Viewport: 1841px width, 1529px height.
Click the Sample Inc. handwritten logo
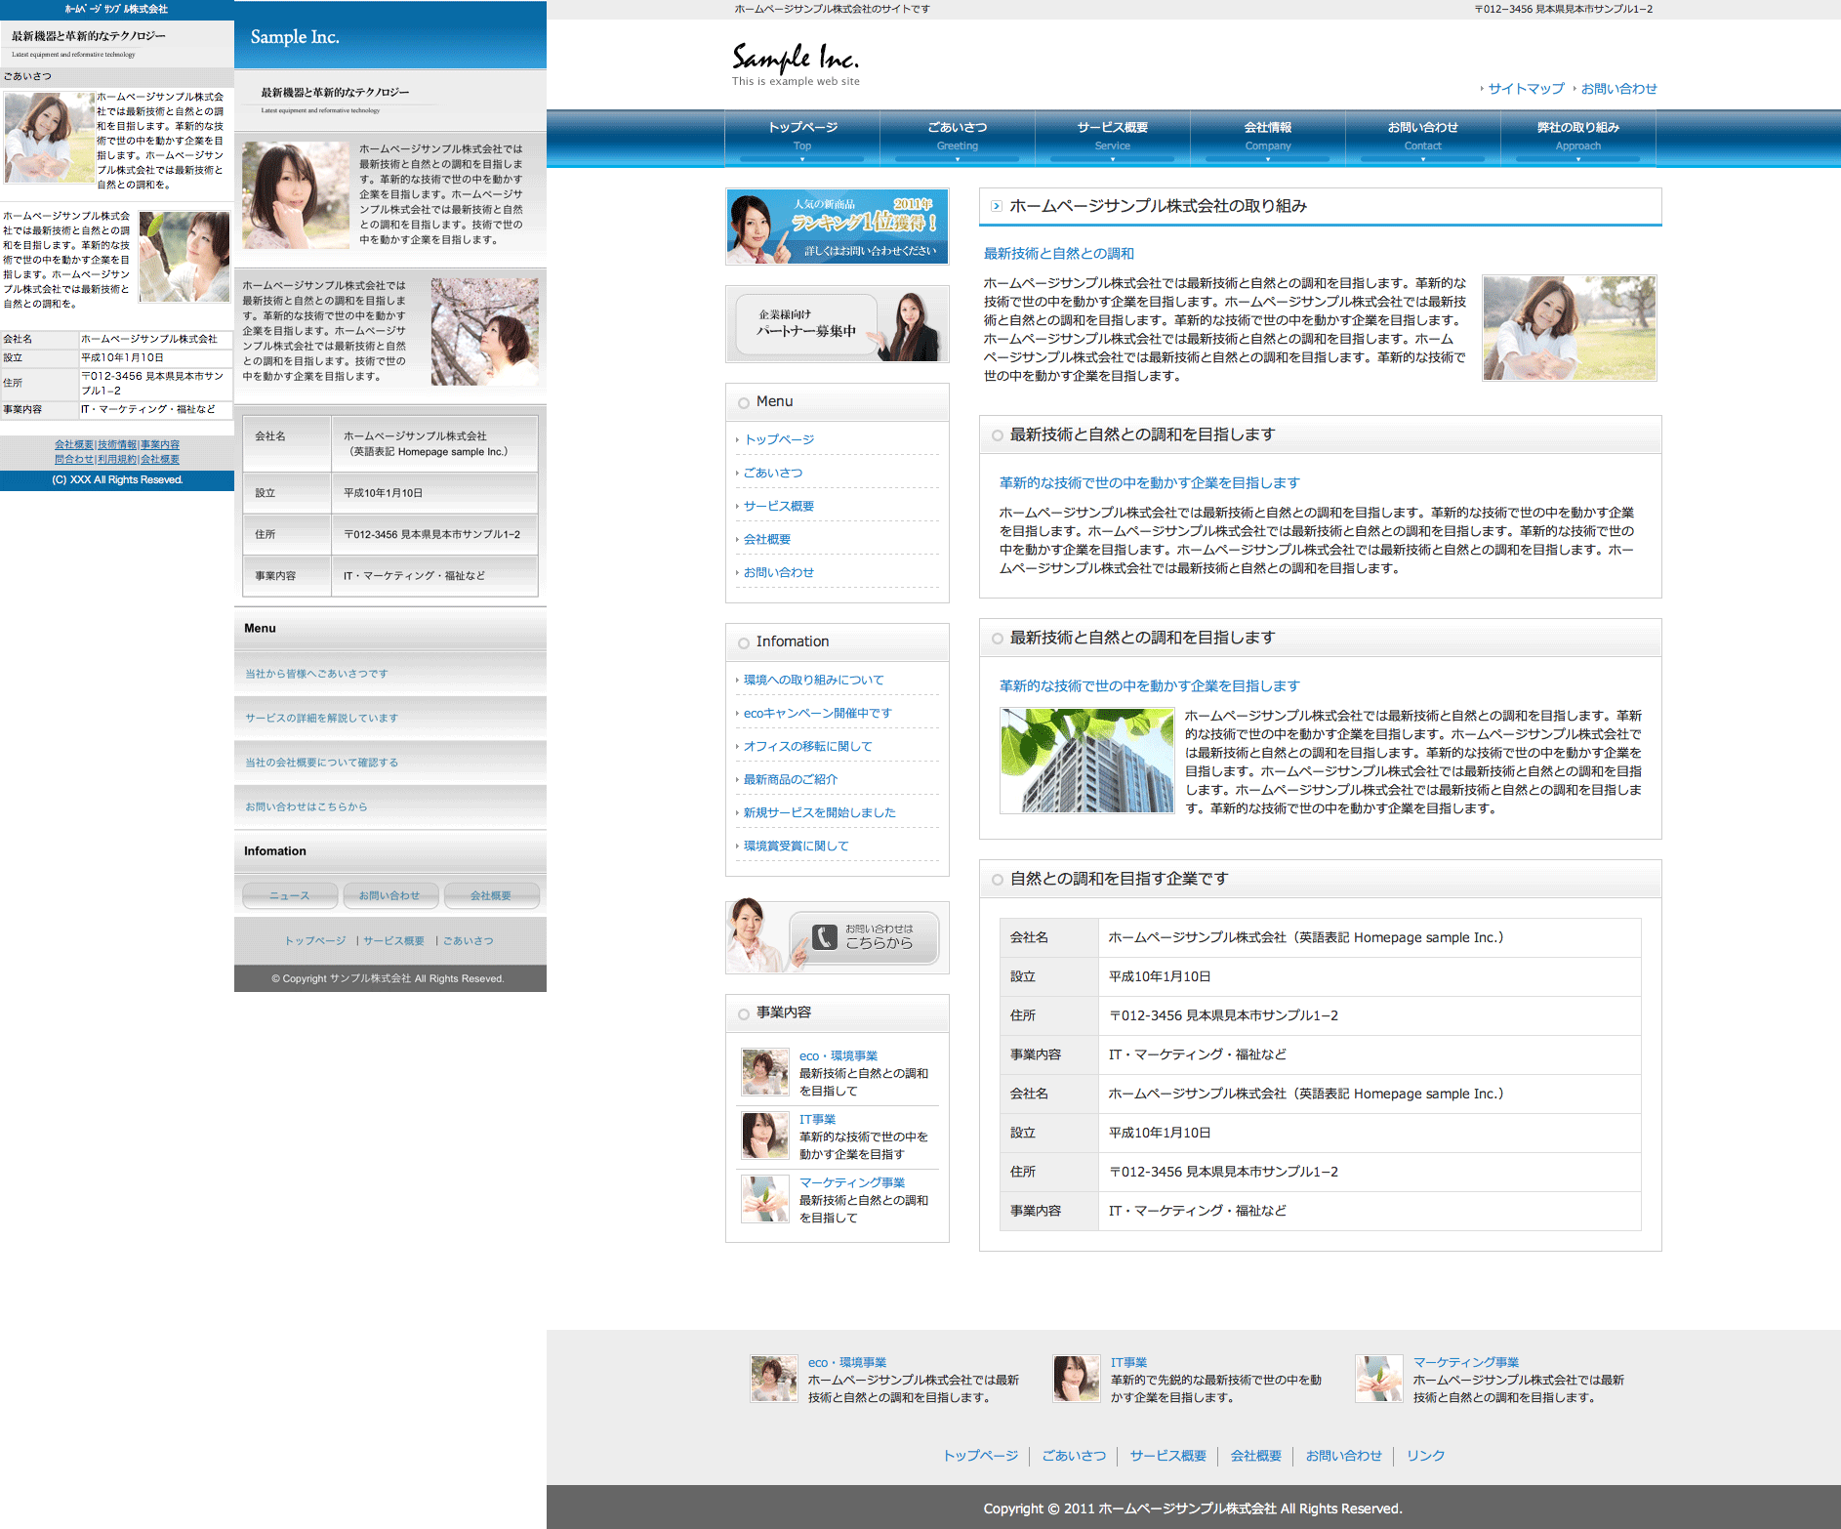[795, 61]
